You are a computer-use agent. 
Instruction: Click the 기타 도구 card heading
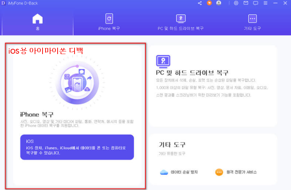(172, 145)
